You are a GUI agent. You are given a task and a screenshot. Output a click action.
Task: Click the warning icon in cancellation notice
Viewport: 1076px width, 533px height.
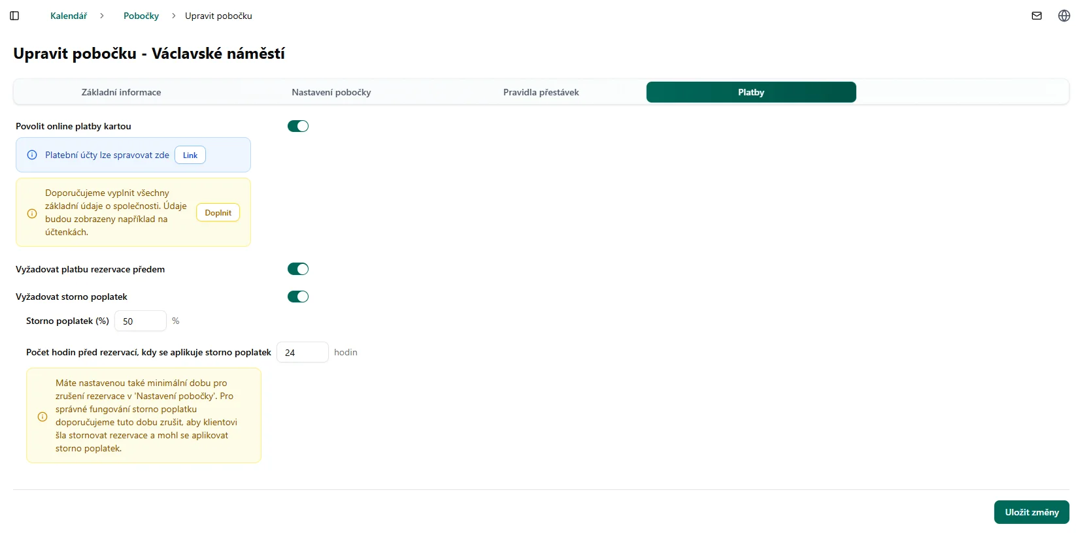click(x=42, y=416)
